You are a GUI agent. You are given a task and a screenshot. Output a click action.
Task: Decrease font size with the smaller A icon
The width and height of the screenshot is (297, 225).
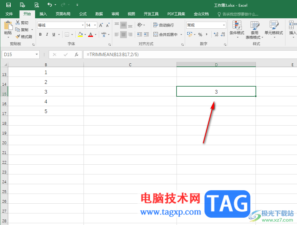[108, 25]
